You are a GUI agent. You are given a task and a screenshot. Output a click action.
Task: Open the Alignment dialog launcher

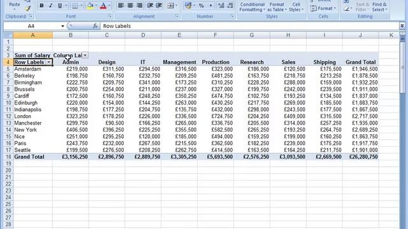pos(177,17)
